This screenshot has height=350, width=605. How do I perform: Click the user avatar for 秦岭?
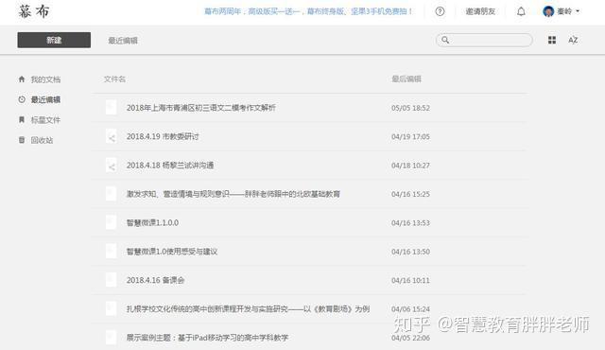coord(548,11)
